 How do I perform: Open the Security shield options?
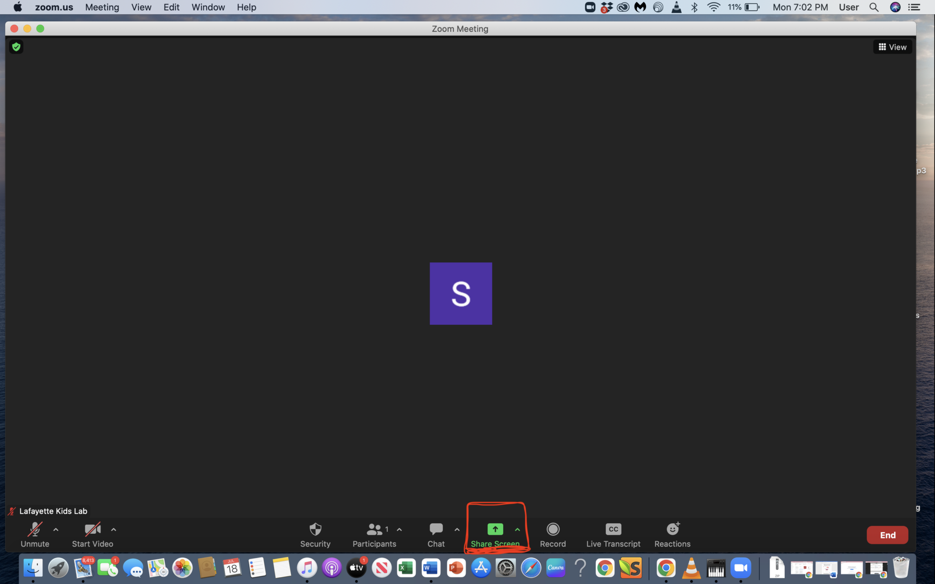[x=315, y=534]
